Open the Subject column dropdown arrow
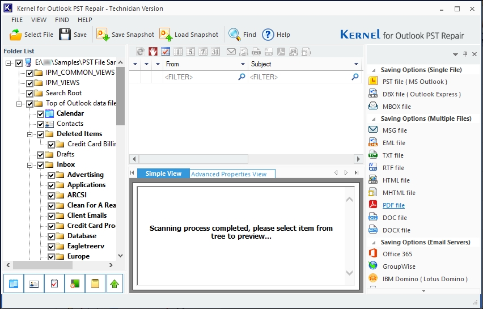This screenshot has width=483, height=309. click(356, 64)
